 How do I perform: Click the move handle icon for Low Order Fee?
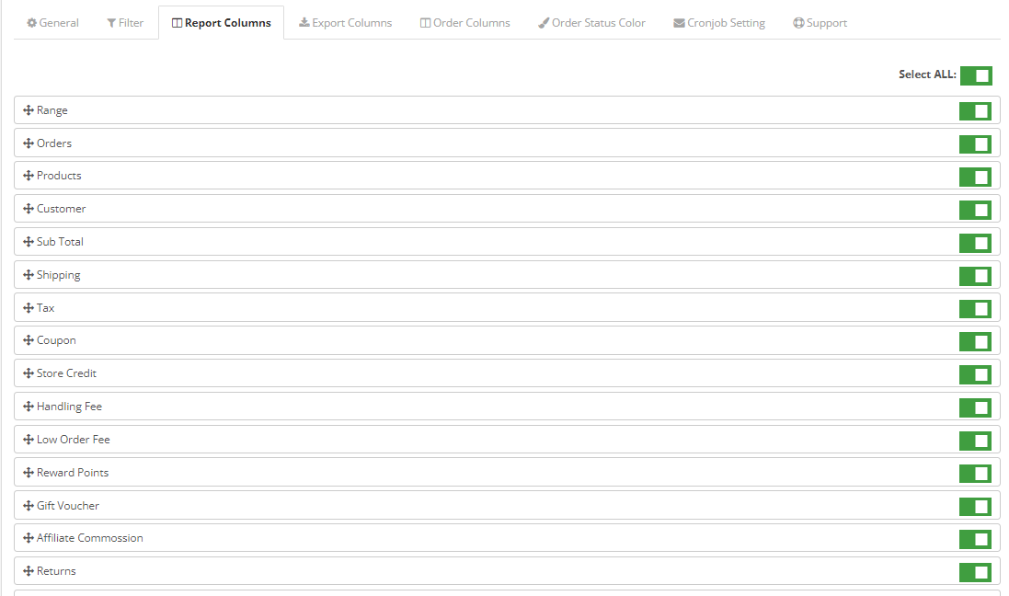click(x=29, y=439)
